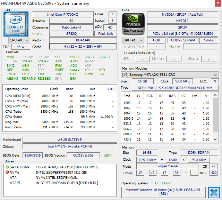
Task: Click the GP107 GPU field
Action: pos(182,27)
